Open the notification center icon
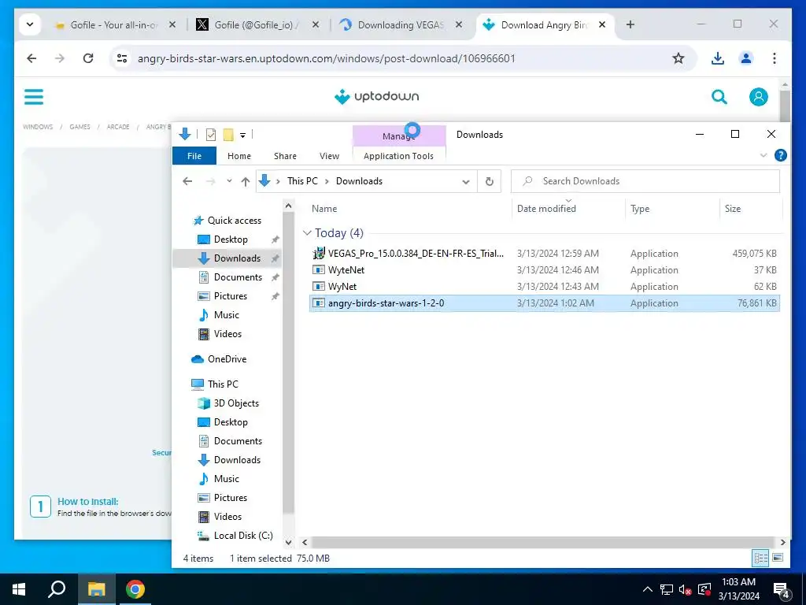This screenshot has width=806, height=605. click(x=782, y=590)
